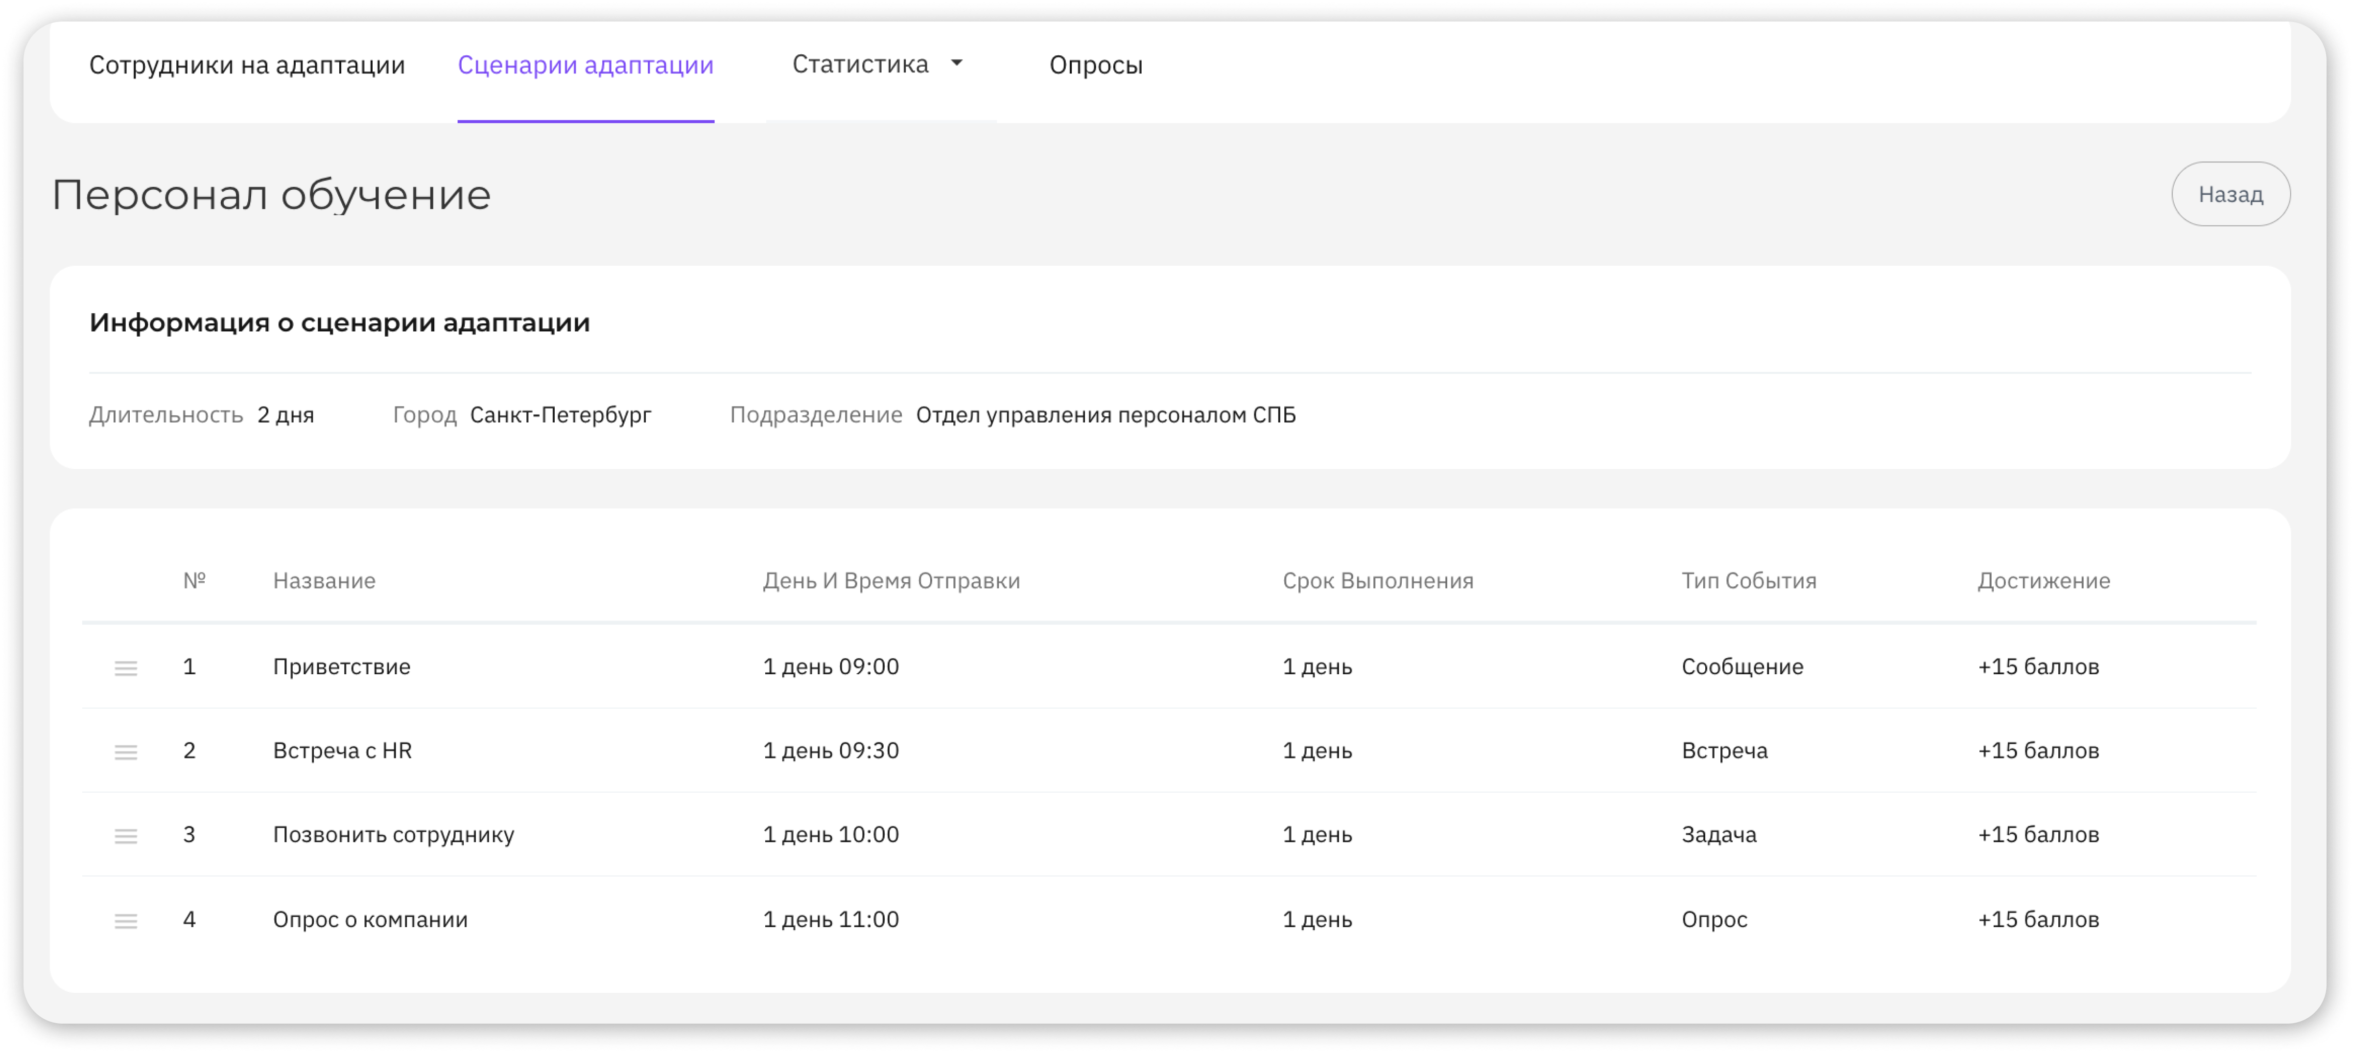Click the Назад button
2353x1052 pixels.
pyautogui.click(x=2230, y=194)
